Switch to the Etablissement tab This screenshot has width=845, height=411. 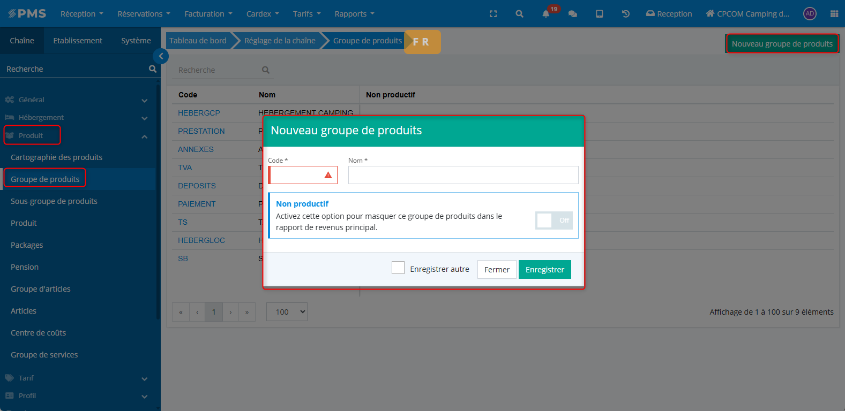pos(78,41)
